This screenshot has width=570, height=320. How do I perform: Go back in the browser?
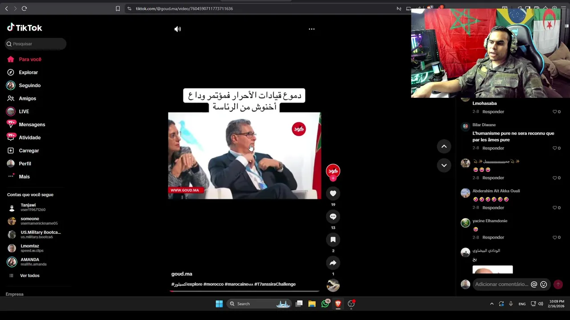(x=6, y=8)
